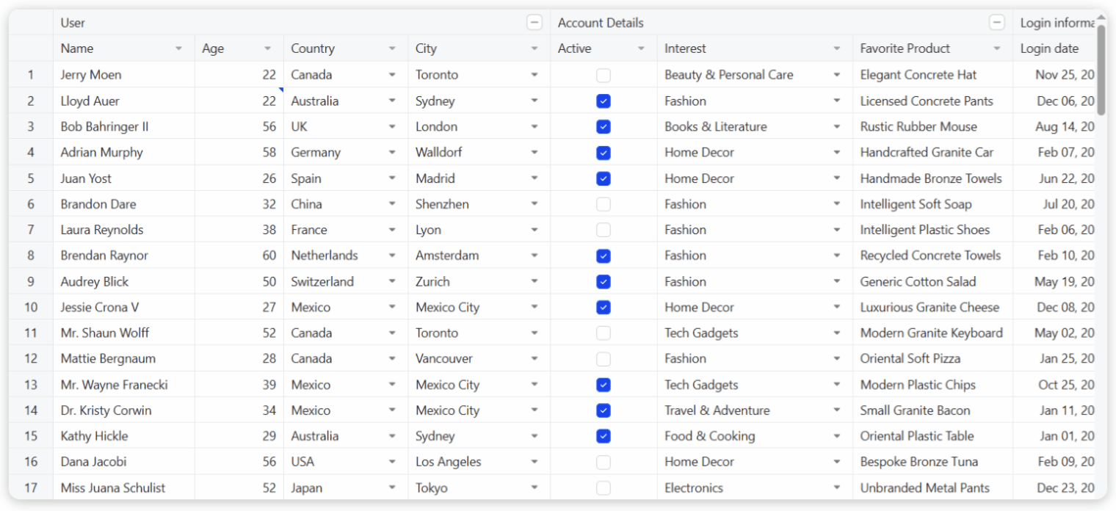Open the Age column filter menu
Viewport: 1116px width, 511px height.
pos(267,48)
